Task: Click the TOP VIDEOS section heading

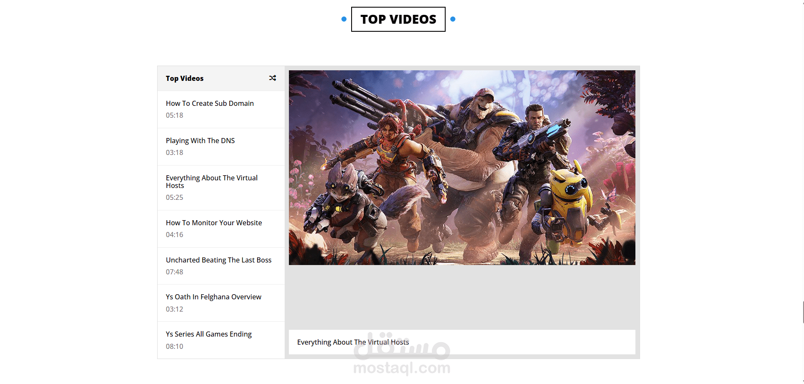Action: point(398,19)
